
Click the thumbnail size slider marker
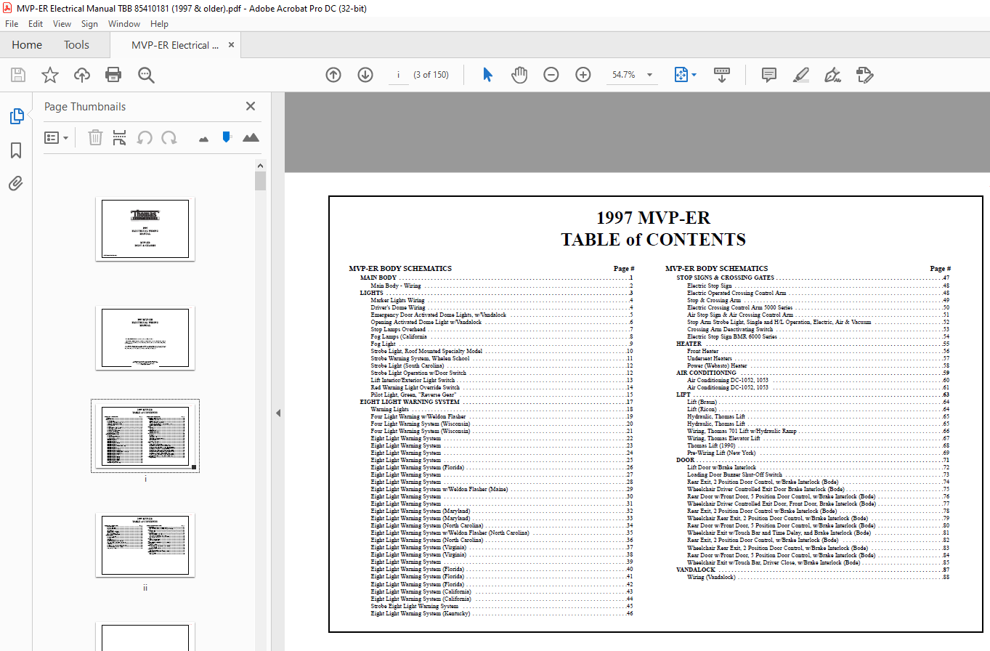[x=227, y=137]
